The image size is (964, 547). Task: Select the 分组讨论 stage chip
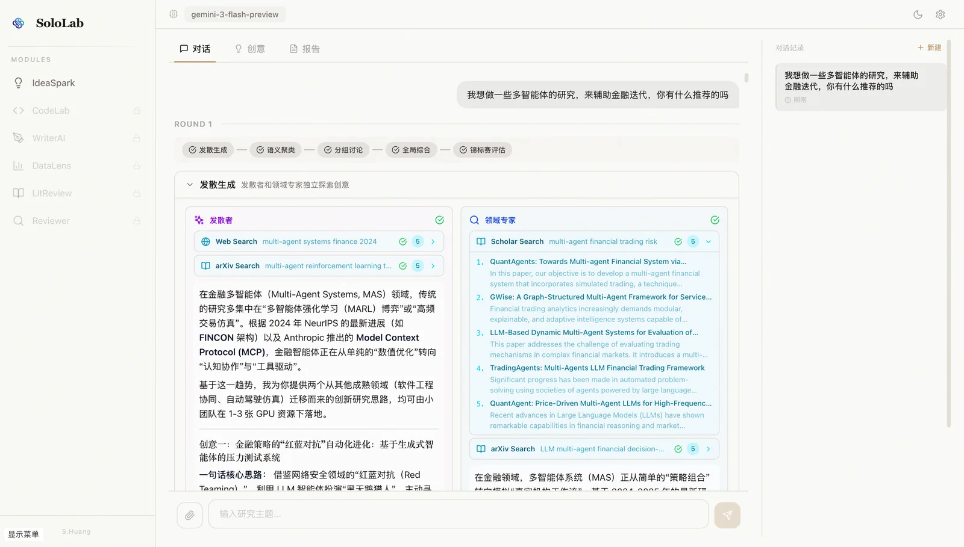click(343, 150)
